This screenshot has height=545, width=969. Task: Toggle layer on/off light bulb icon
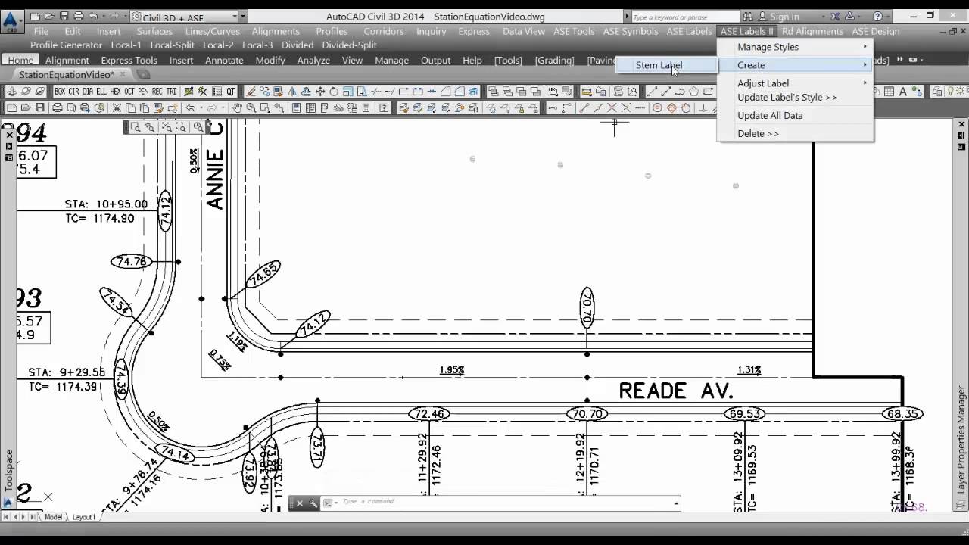pos(951,91)
